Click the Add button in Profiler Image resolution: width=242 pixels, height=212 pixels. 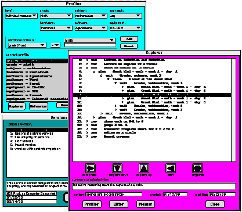129,39
